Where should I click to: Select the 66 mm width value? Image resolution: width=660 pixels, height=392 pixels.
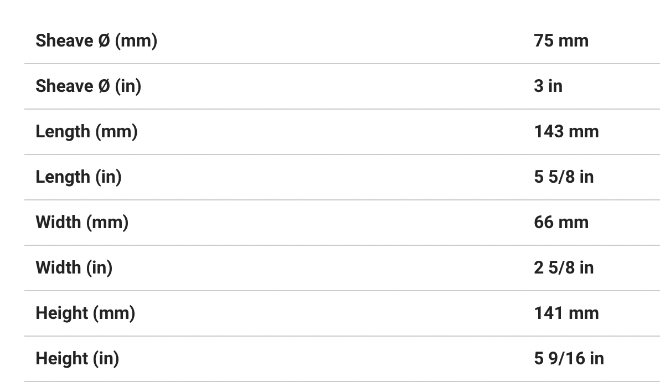click(561, 222)
